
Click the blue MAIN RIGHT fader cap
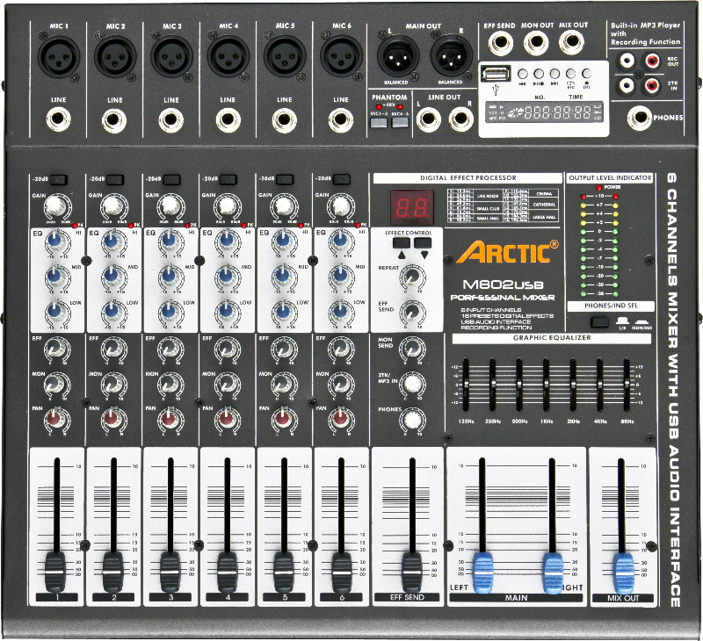[x=553, y=573]
